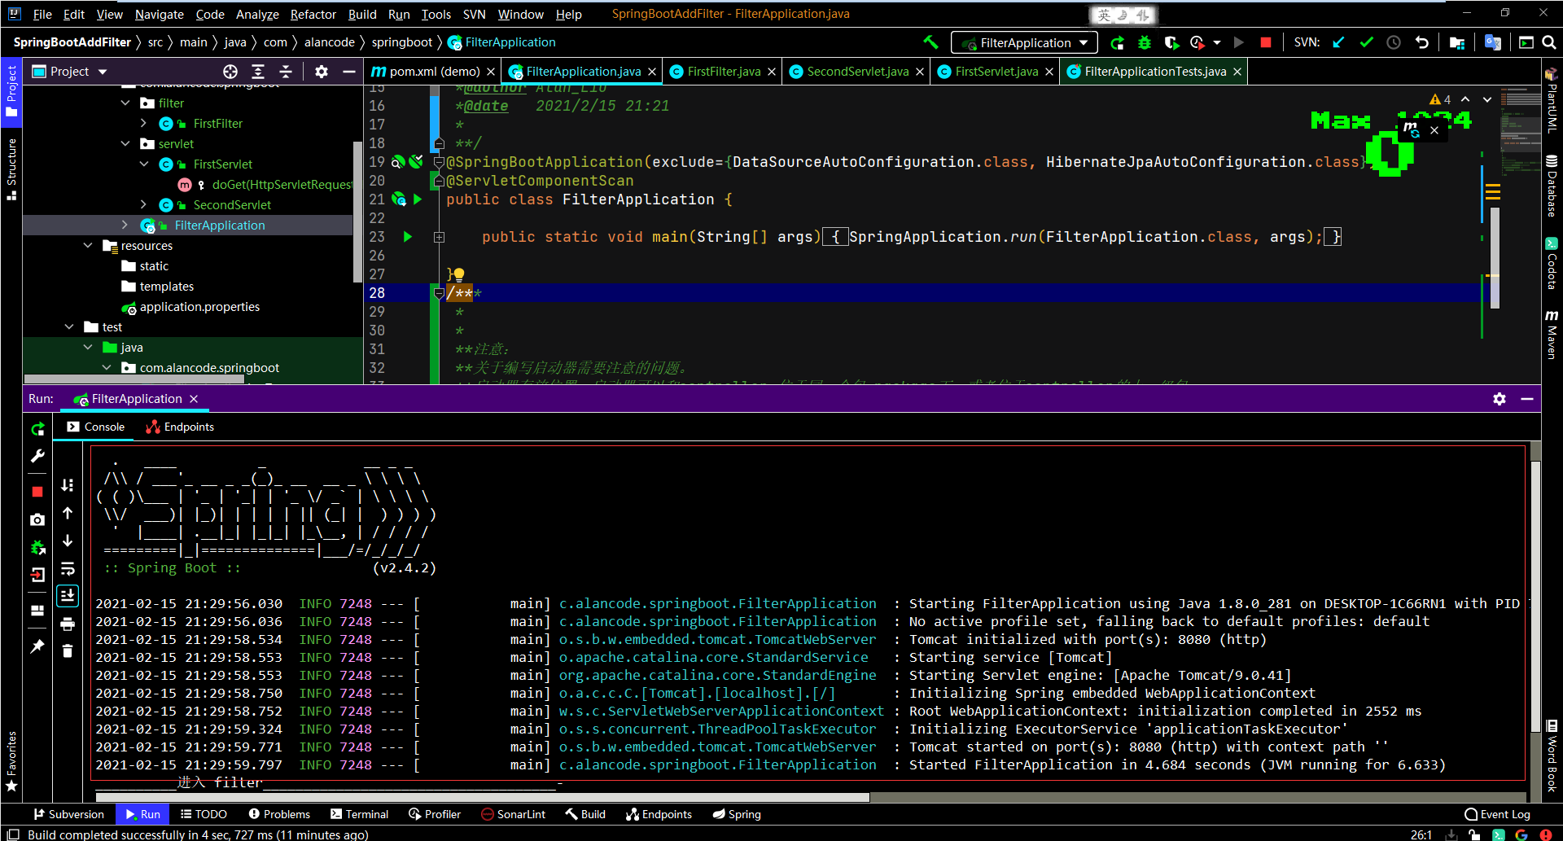Open the Project view mode dropdown
The height and width of the screenshot is (841, 1563).
pyautogui.click(x=103, y=72)
